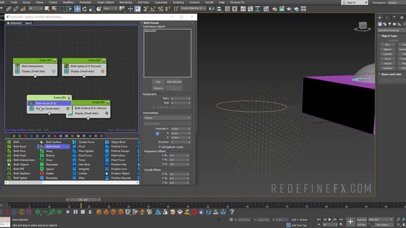
Task: Click the Pick button under voxel sources
Action: (x=158, y=82)
